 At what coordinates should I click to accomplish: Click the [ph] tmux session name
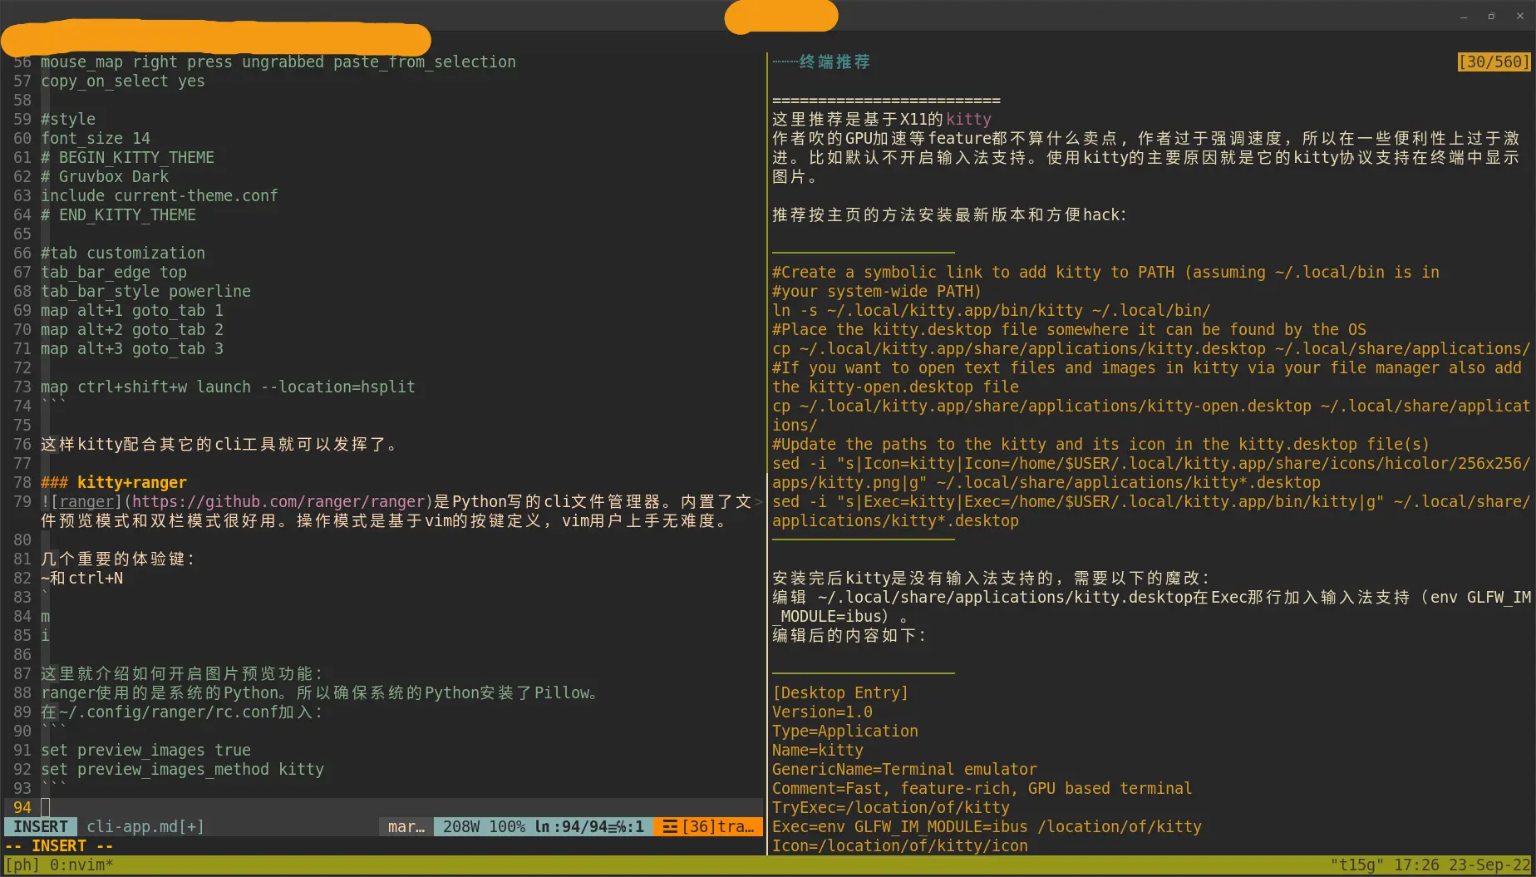22,865
